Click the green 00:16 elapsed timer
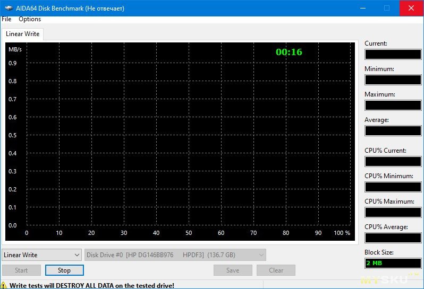Image resolution: width=424 pixels, height=289 pixels. 289,52
